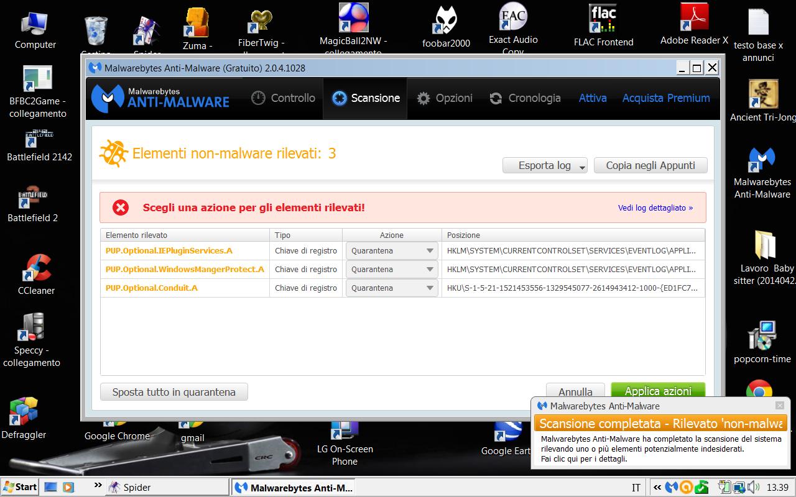Open the MagicBall2NW desktop shortcut
Image resolution: width=796 pixels, height=497 pixels.
coord(353,28)
